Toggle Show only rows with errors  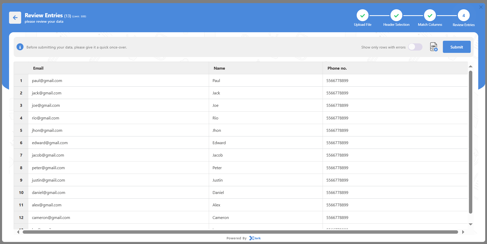coord(415,47)
